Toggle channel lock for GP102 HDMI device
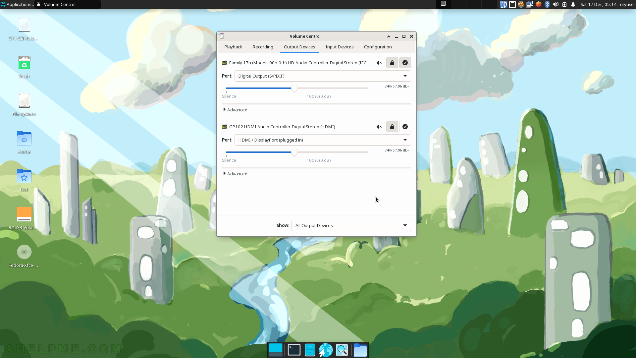This screenshot has height=358, width=636. pyautogui.click(x=392, y=127)
